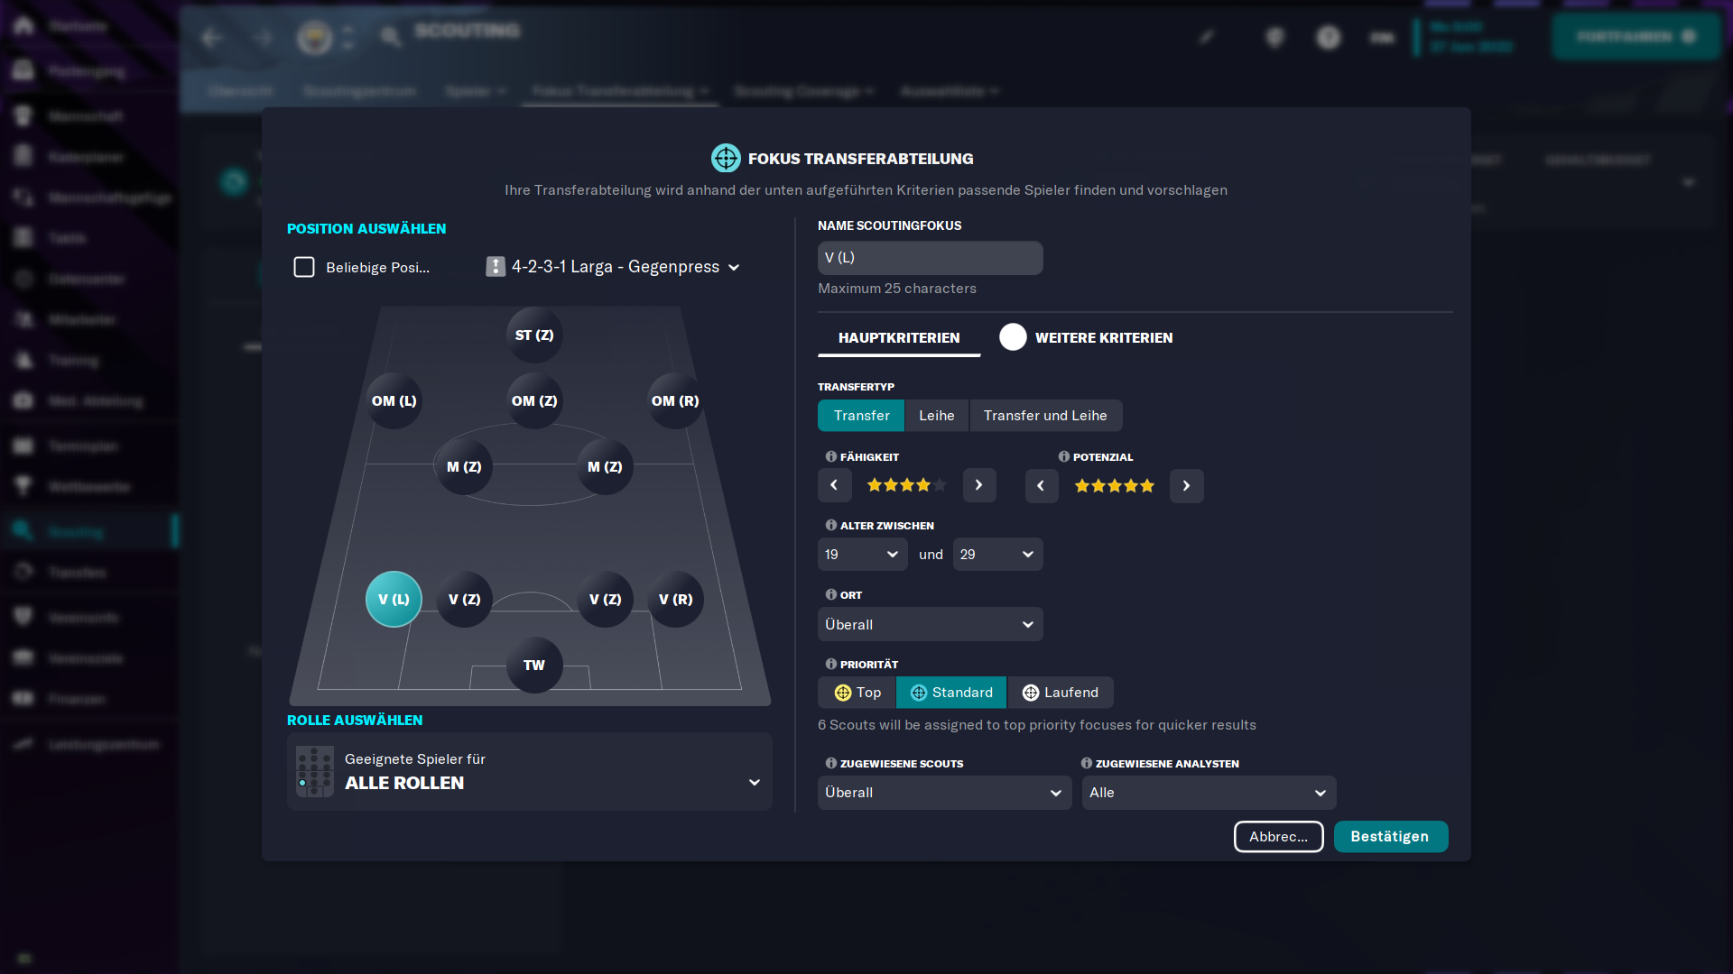This screenshot has height=974, width=1733.
Task: Select the Posteingang icon in sidebar
Action: tap(23, 70)
